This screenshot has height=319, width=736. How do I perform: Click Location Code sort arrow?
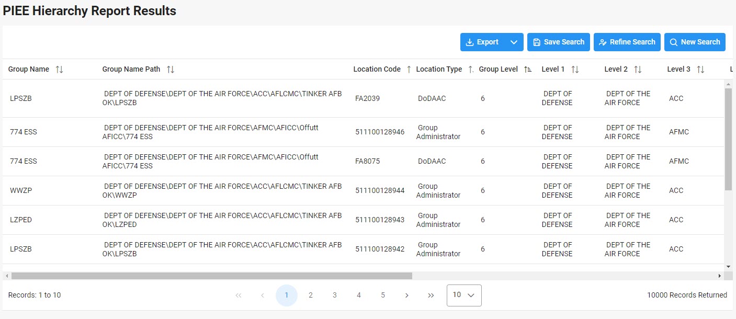[x=409, y=70]
